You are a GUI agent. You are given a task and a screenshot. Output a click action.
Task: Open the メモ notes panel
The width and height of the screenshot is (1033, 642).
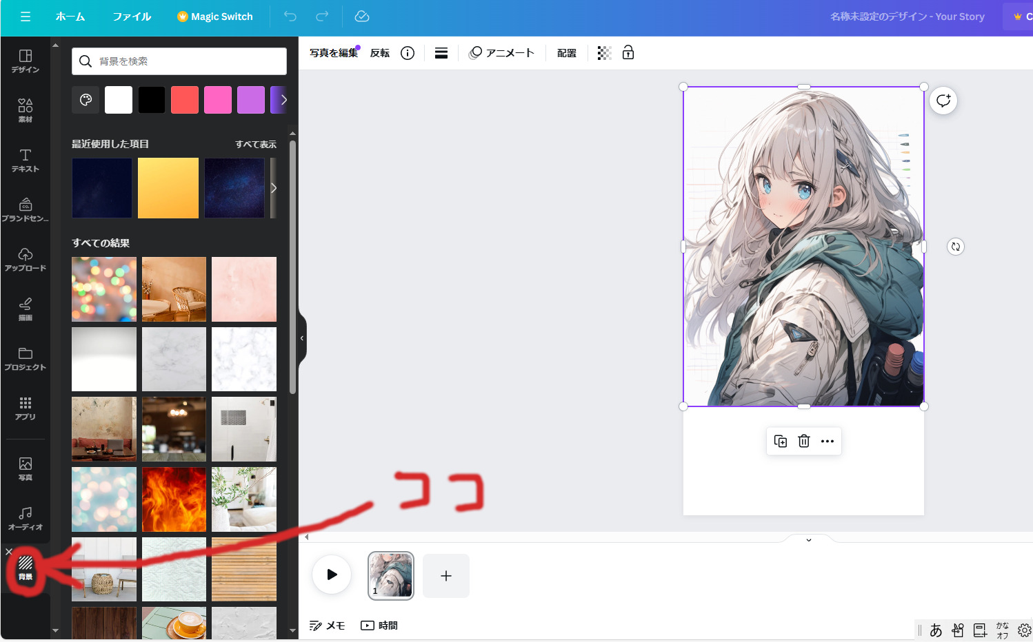(328, 625)
